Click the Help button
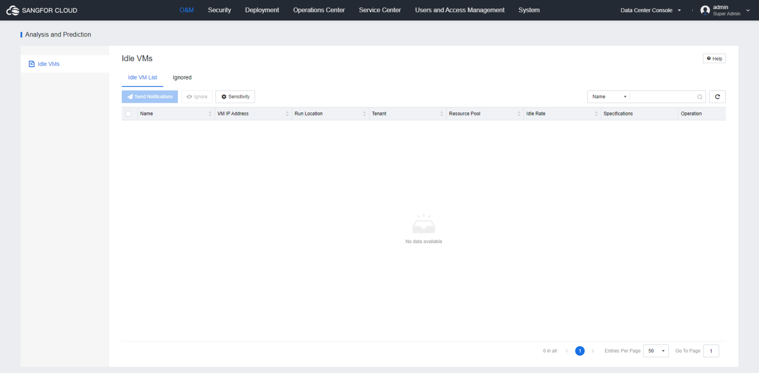The width and height of the screenshot is (759, 373). 714,59
